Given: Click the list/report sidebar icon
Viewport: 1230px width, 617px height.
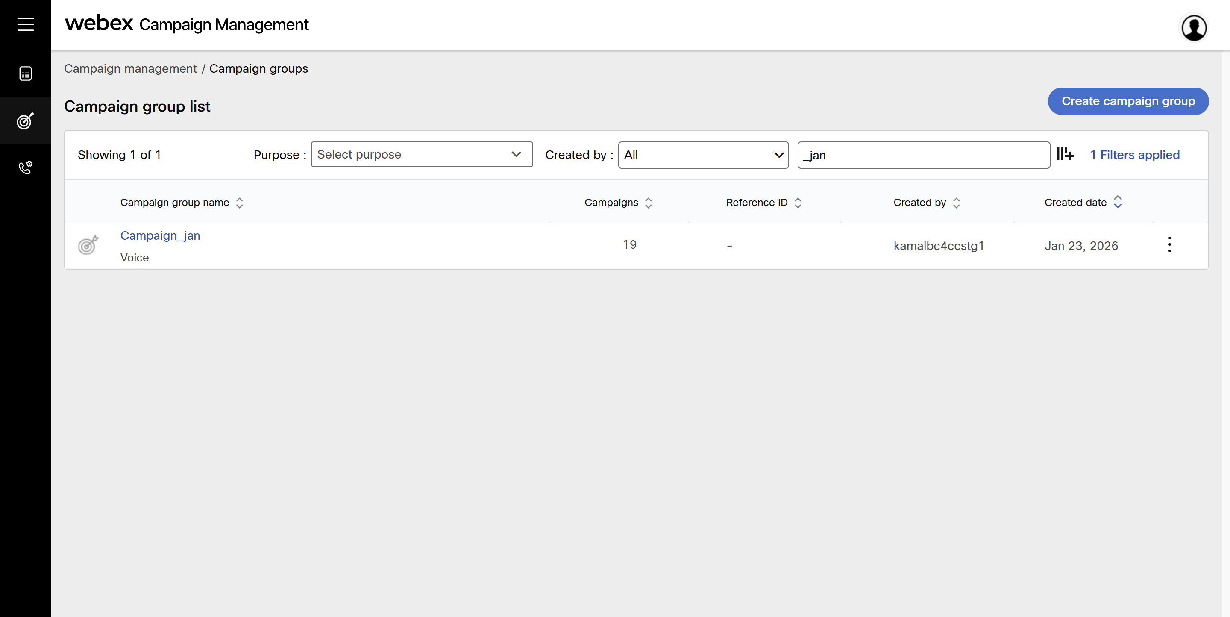Looking at the screenshot, I should tap(25, 73).
